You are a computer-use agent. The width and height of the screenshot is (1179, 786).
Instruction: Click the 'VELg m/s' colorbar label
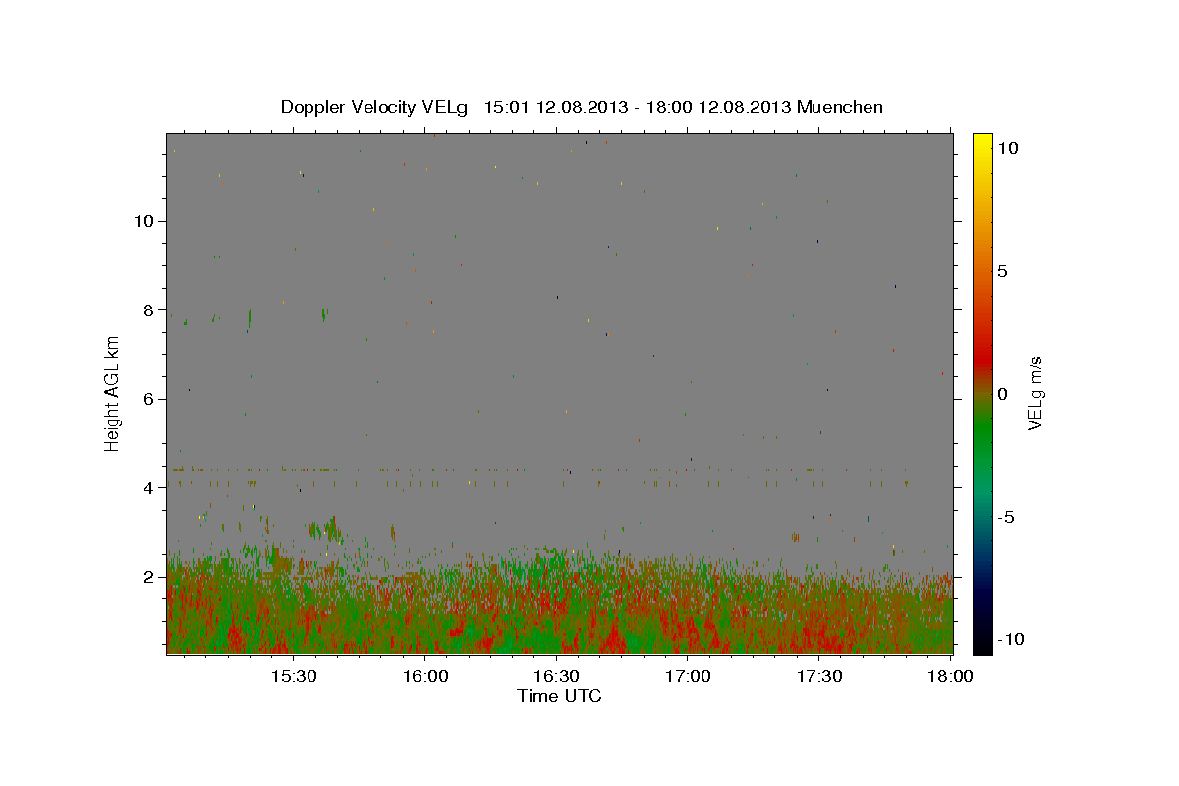point(1035,394)
